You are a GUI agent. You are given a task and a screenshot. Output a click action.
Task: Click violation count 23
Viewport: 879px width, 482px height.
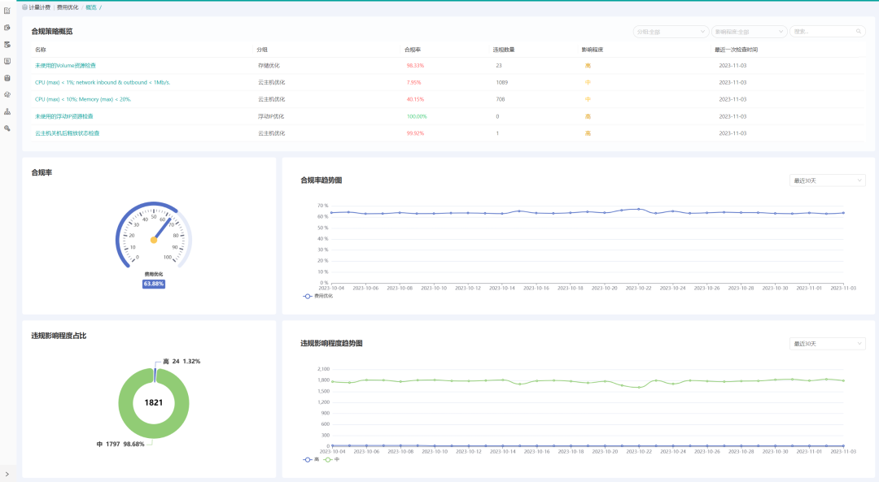[499, 66]
